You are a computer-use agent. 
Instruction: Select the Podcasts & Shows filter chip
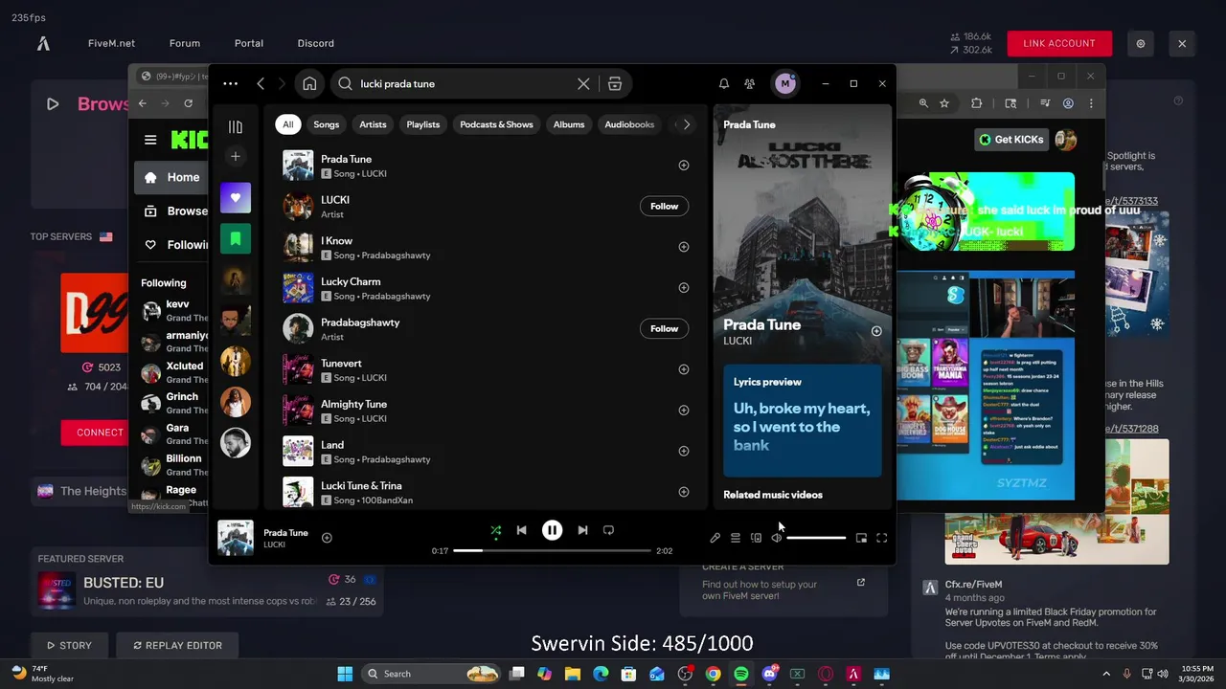coord(496,124)
